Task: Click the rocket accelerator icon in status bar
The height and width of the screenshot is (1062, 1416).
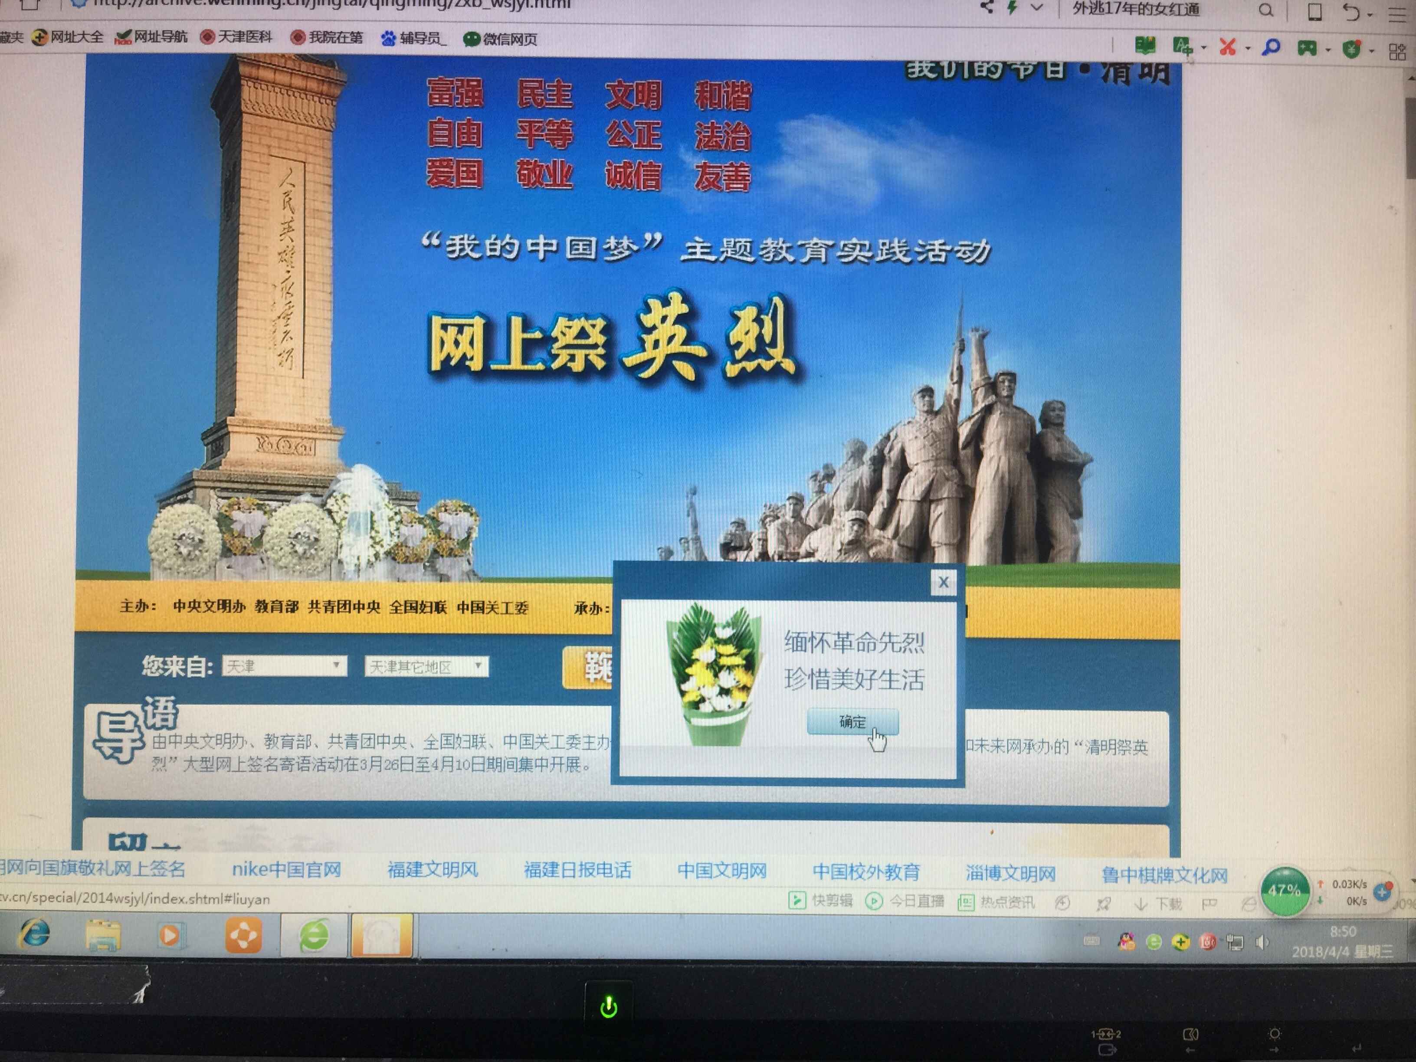Action: pyautogui.click(x=1103, y=904)
